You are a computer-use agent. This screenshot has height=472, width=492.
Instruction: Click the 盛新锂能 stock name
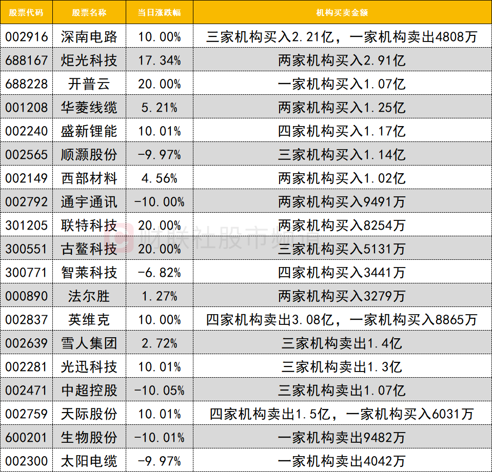point(89,131)
